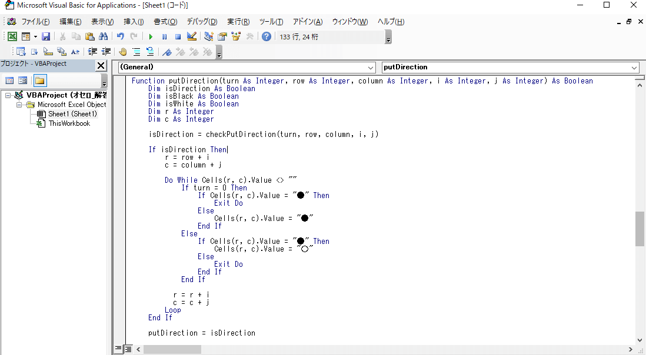Open the Properties Window toolbar icon

click(x=222, y=36)
